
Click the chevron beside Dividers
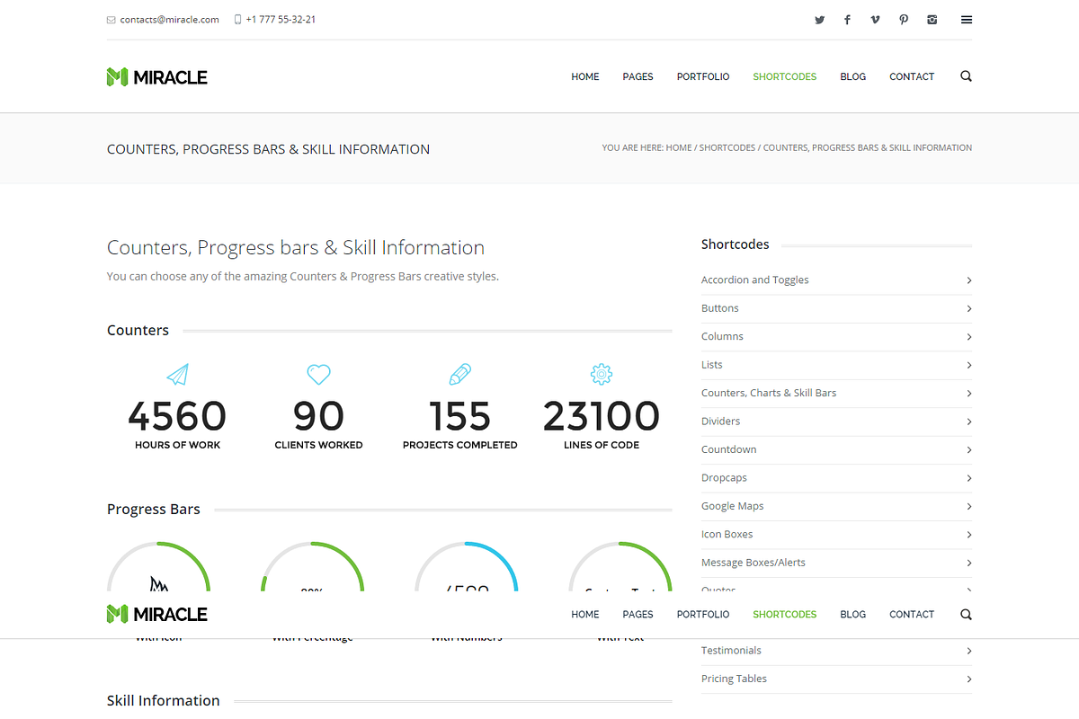(x=968, y=422)
